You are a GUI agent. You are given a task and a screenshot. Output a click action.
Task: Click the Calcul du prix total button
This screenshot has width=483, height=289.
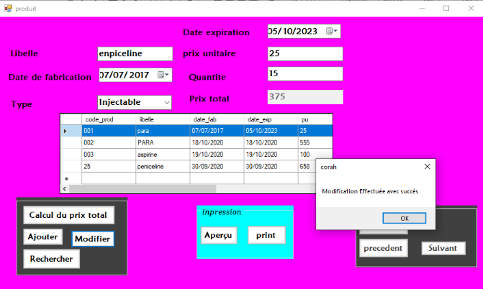tap(68, 215)
